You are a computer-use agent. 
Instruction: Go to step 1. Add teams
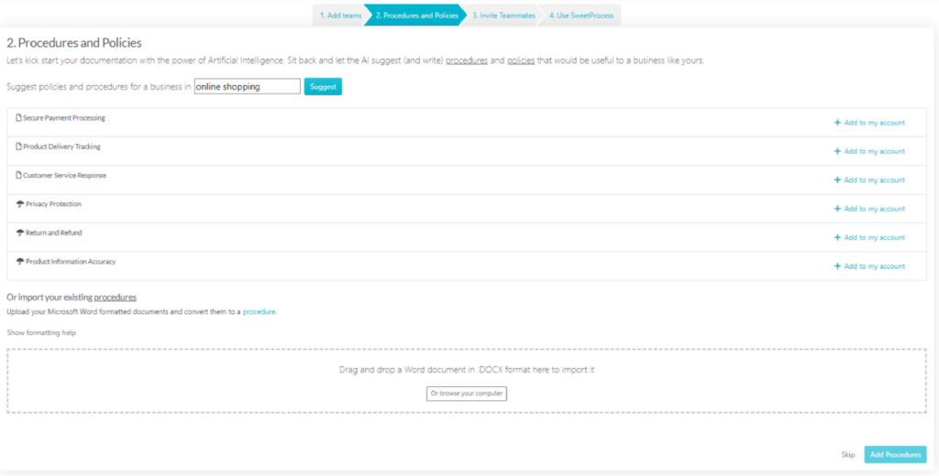pyautogui.click(x=339, y=16)
